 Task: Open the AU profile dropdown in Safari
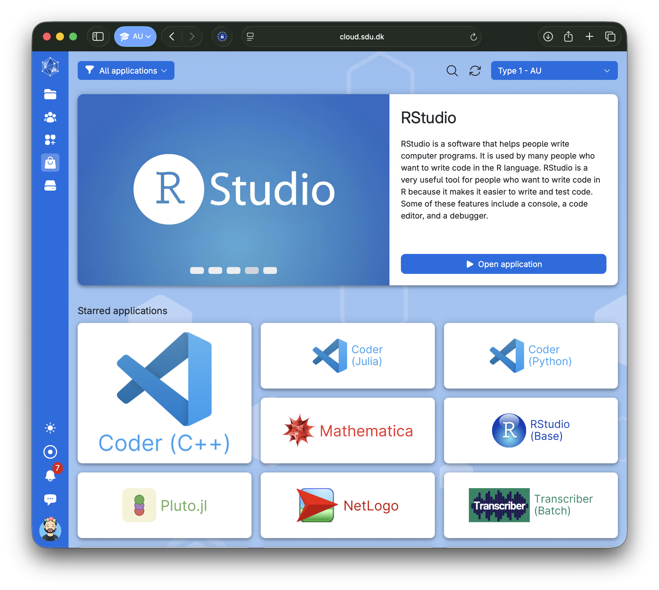(x=135, y=36)
